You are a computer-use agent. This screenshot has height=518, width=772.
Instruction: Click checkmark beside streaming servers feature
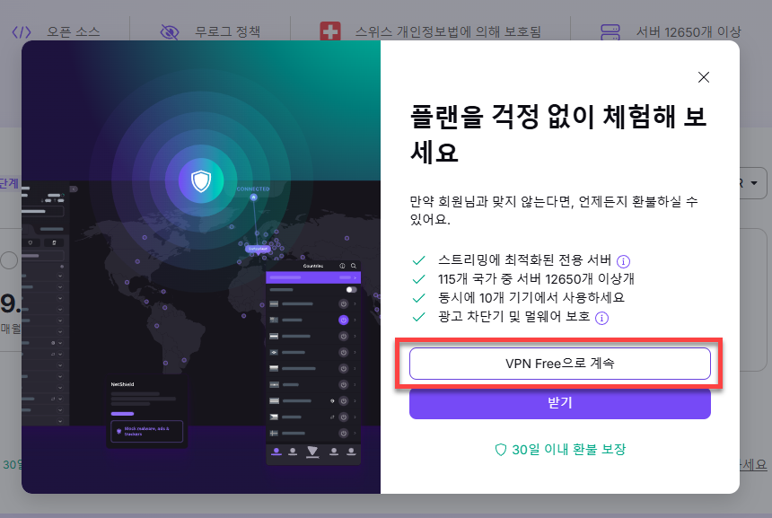click(418, 260)
